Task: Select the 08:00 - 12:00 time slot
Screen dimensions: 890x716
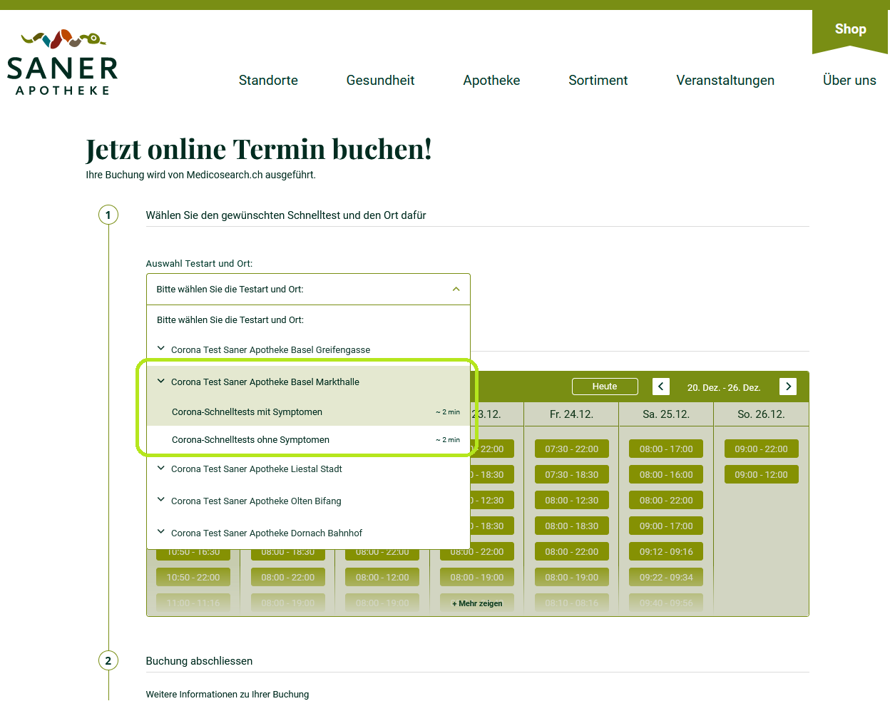Action: tap(382, 578)
